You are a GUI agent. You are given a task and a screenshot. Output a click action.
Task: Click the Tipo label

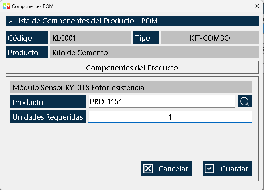tap(146, 37)
